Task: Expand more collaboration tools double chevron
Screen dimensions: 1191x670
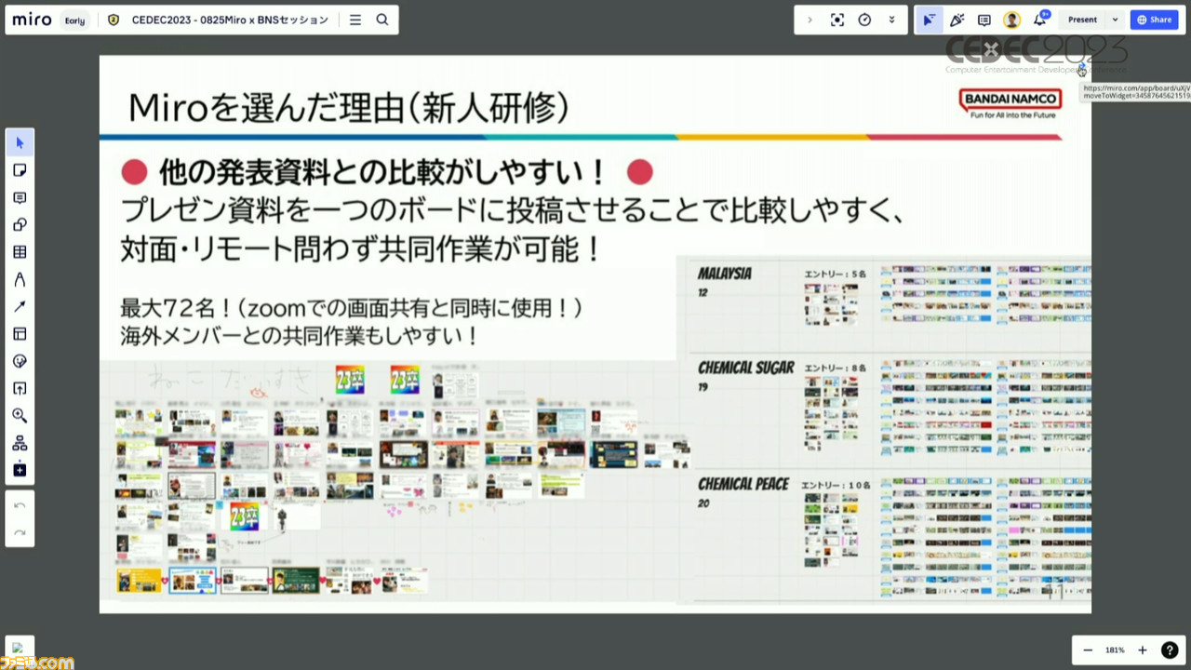Action: tap(891, 20)
